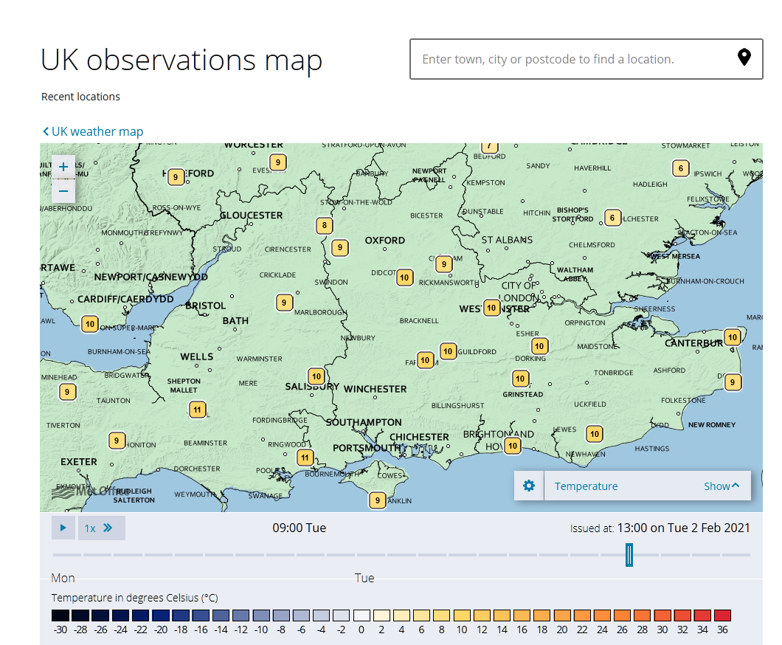Select the 9 degree marker near Exeter
Image resolution: width=782 pixels, height=645 pixels.
pyautogui.click(x=117, y=440)
